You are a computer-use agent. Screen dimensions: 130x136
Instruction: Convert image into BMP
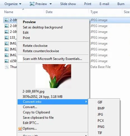pos(101,108)
